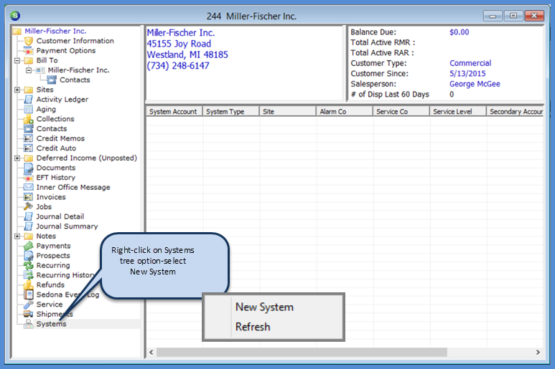Click the Service wrench icon
Viewport: 555px width, 369px height.
point(28,305)
